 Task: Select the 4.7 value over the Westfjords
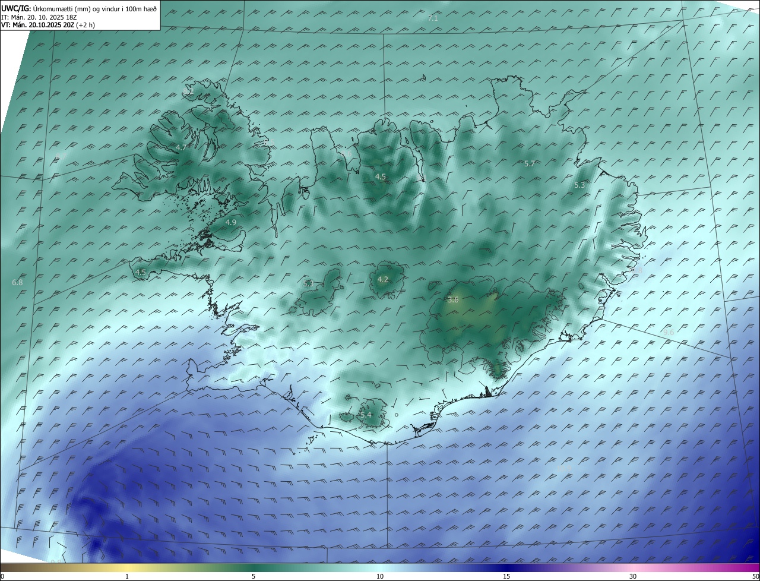(x=181, y=147)
